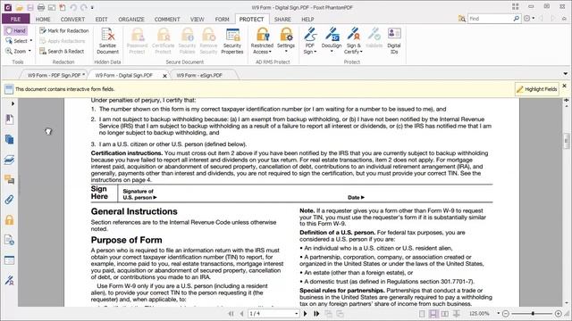Switch to the SHARE ribbon tab
This screenshot has width=572, height=321.
(x=282, y=20)
